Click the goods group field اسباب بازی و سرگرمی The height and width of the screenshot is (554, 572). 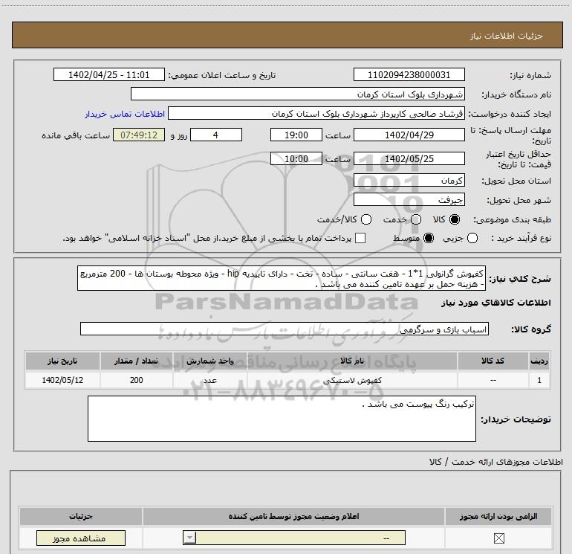(285, 329)
